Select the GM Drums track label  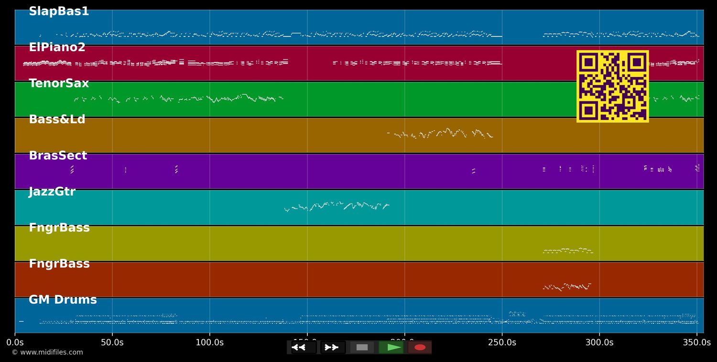63,300
